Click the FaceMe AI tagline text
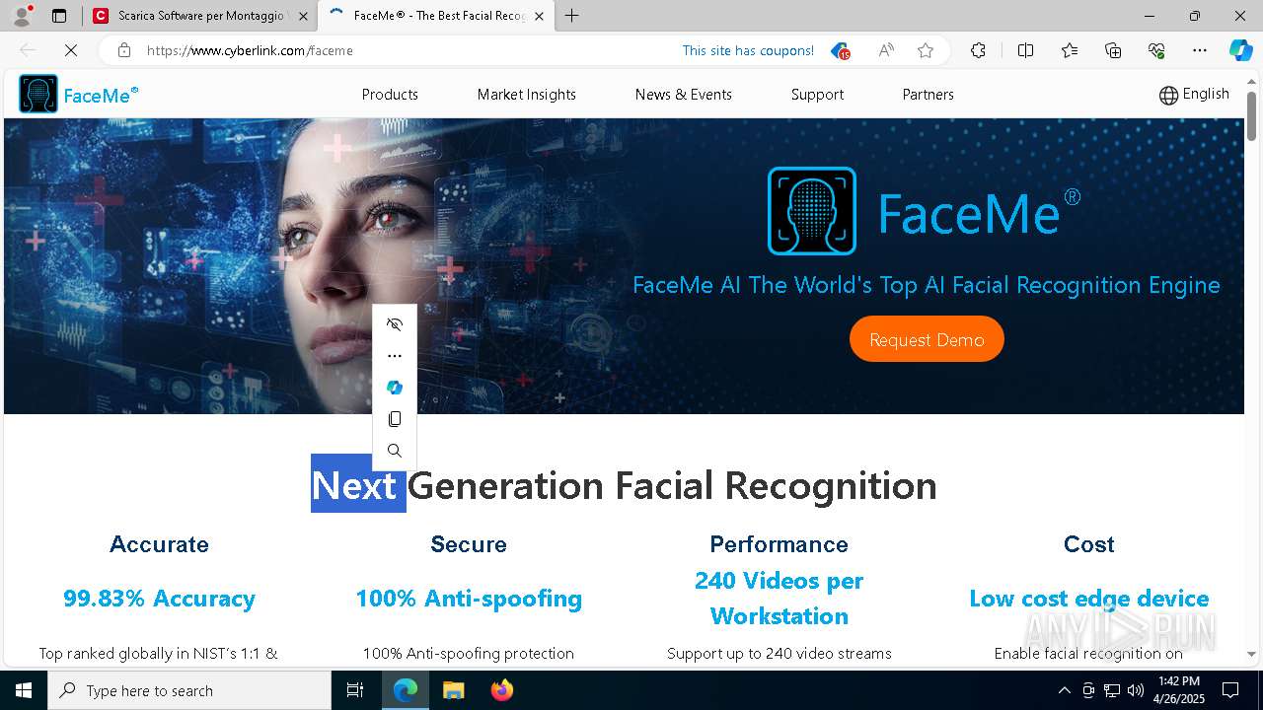The image size is (1263, 710). (926, 285)
